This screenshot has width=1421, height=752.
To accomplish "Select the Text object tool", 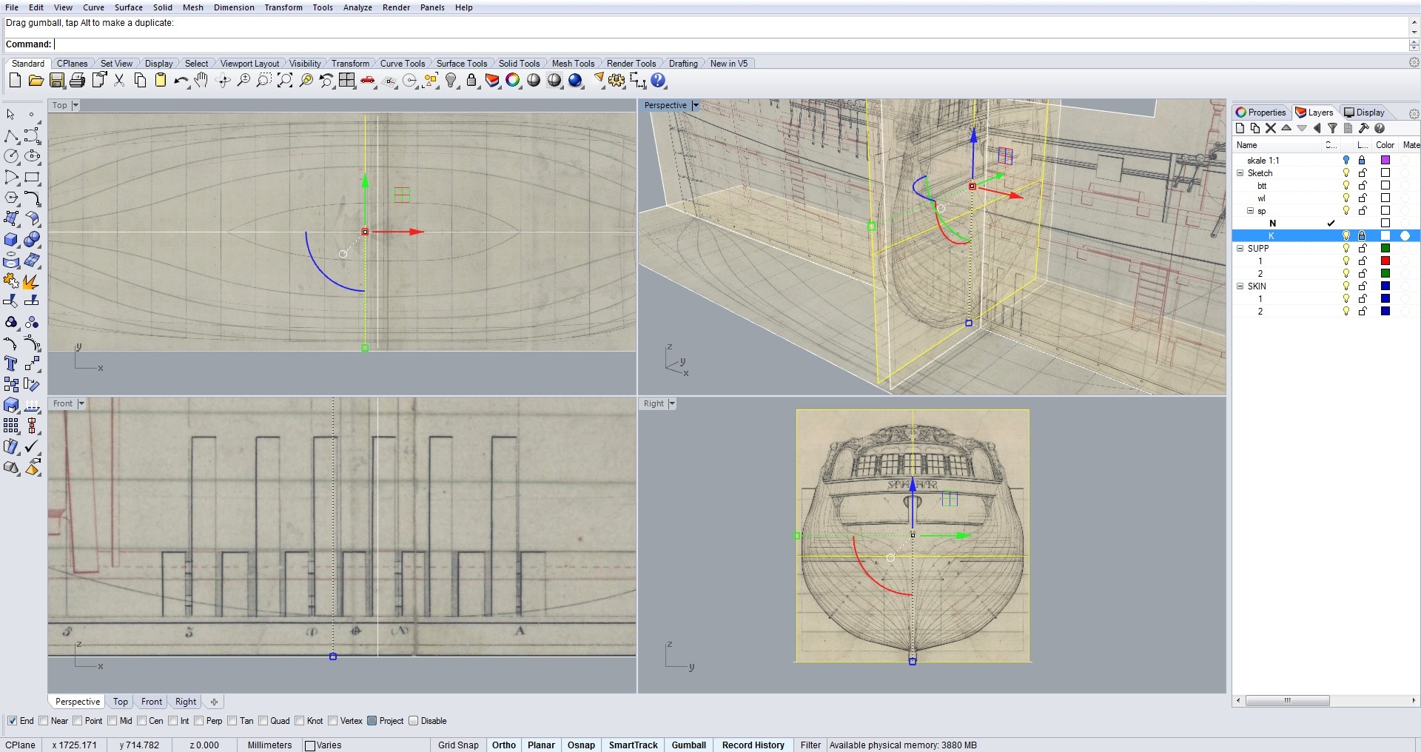I will click(x=11, y=363).
